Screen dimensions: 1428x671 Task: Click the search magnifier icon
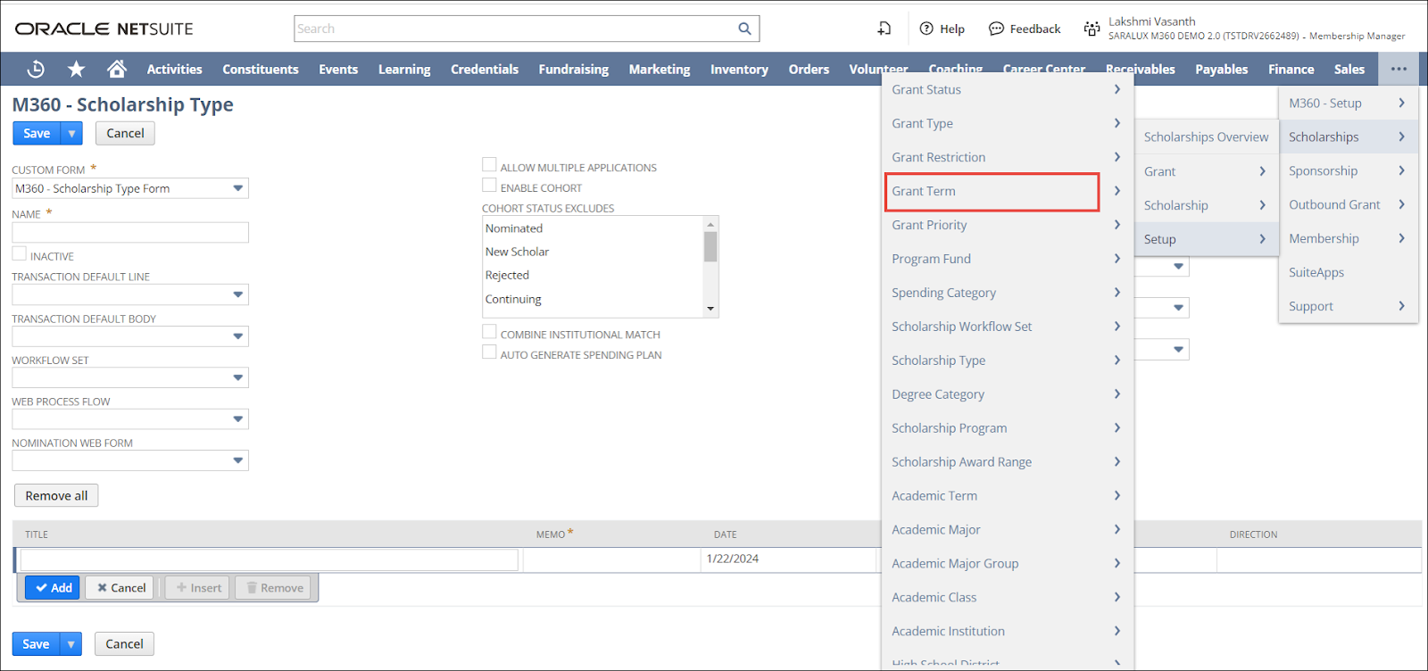coord(744,29)
